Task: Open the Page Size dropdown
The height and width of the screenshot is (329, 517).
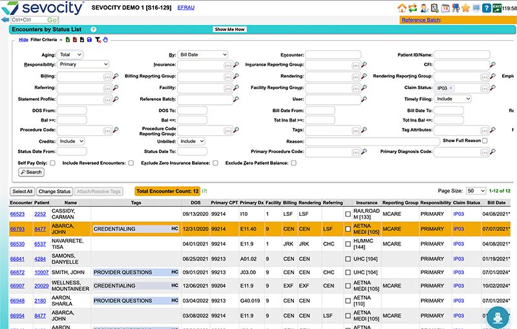Action: point(476,191)
